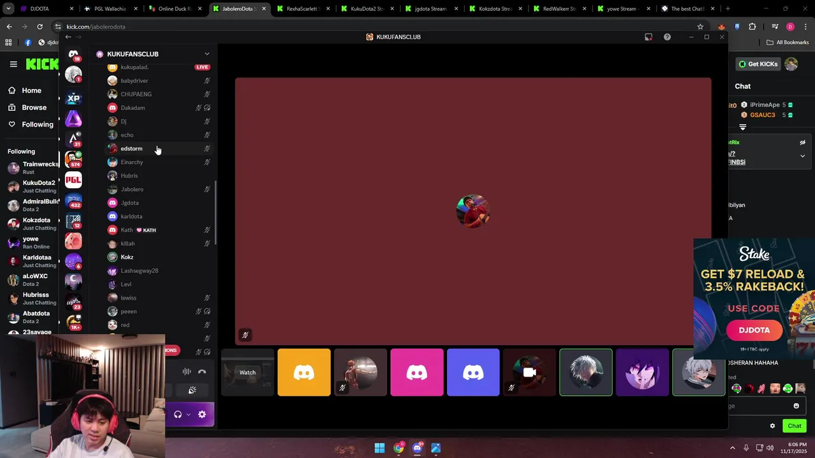Open Chrome extensions puzzle icon

coord(753,27)
